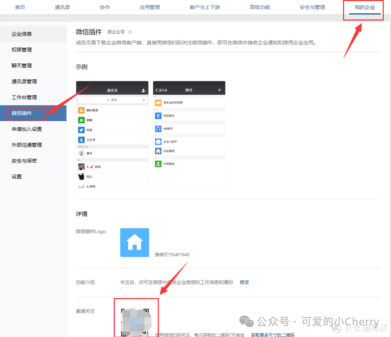Click 修改 link for 功能介绍

coord(244,282)
